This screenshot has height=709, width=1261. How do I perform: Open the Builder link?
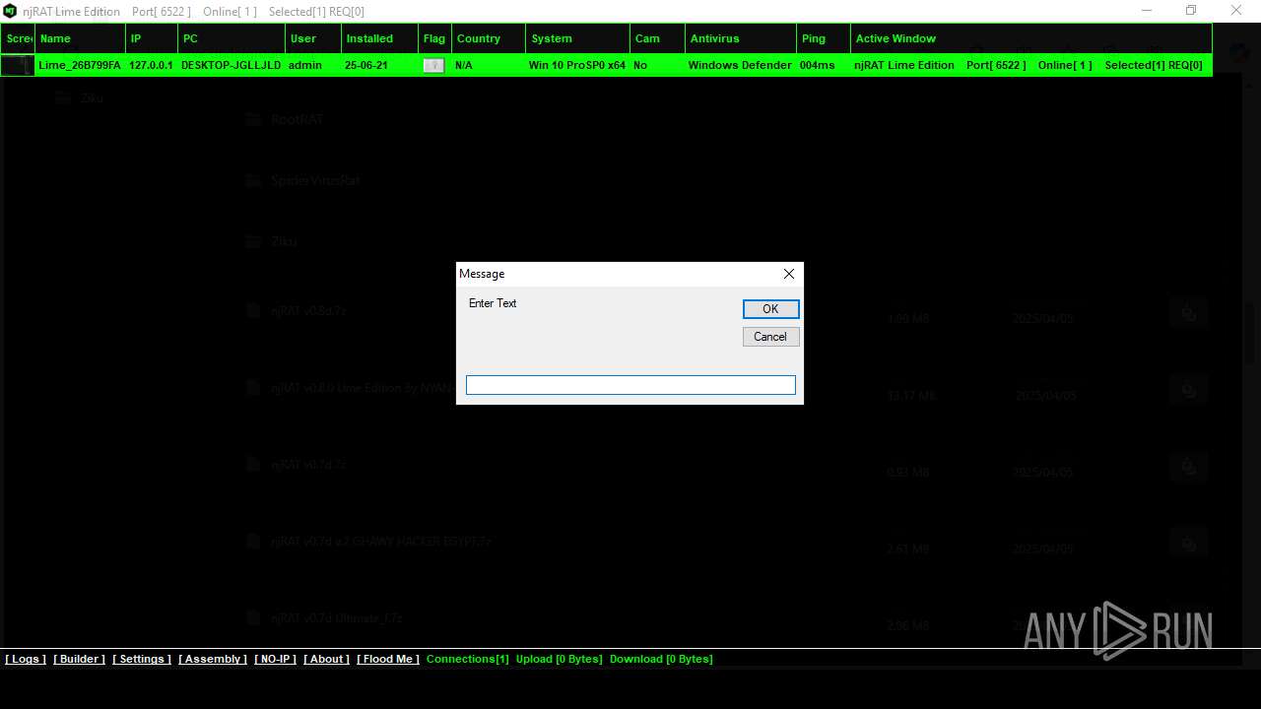(x=79, y=659)
